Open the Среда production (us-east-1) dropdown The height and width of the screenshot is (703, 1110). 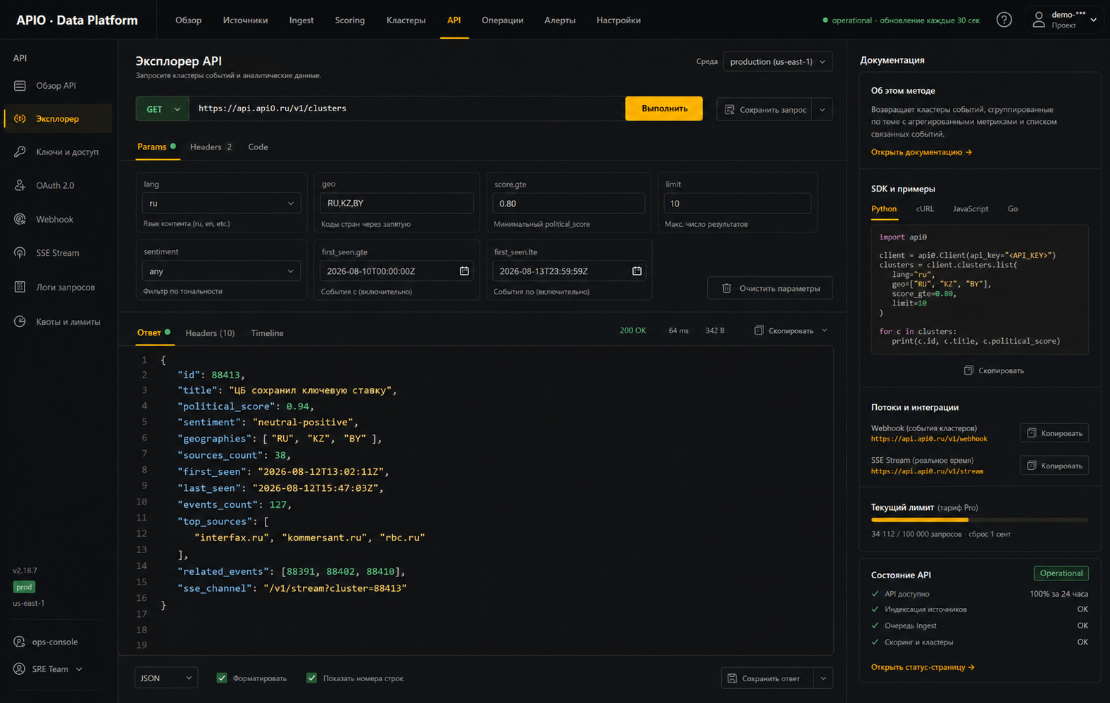[x=778, y=62]
